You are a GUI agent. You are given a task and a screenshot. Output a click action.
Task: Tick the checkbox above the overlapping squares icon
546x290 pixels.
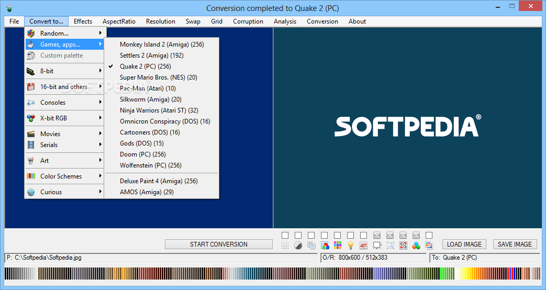[311, 236]
